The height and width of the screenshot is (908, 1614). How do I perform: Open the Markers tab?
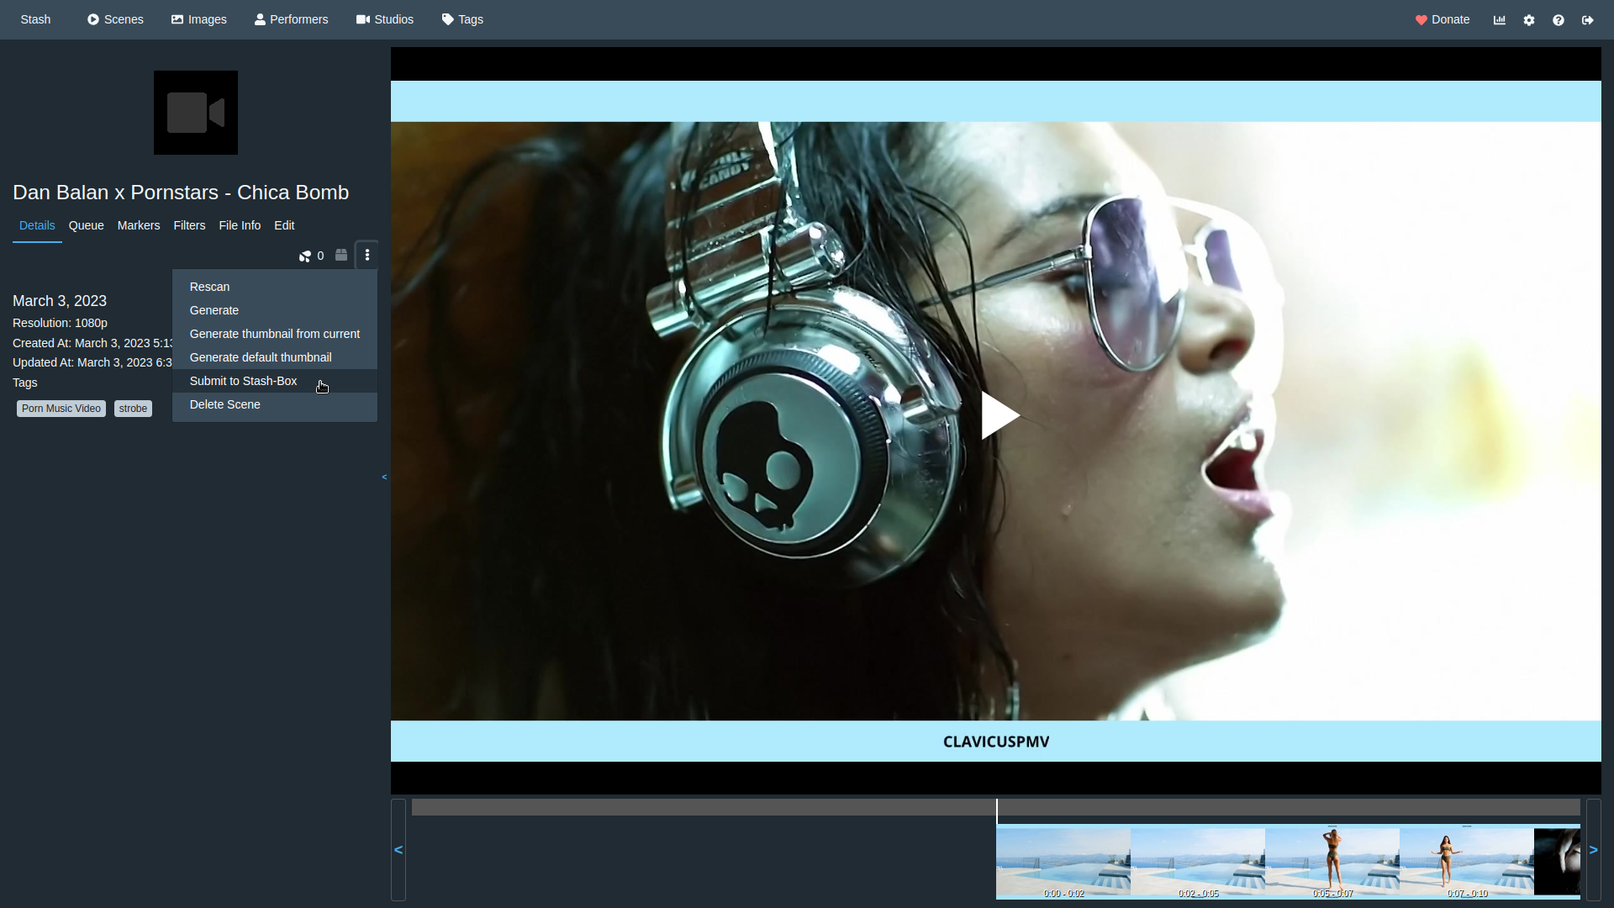(139, 225)
